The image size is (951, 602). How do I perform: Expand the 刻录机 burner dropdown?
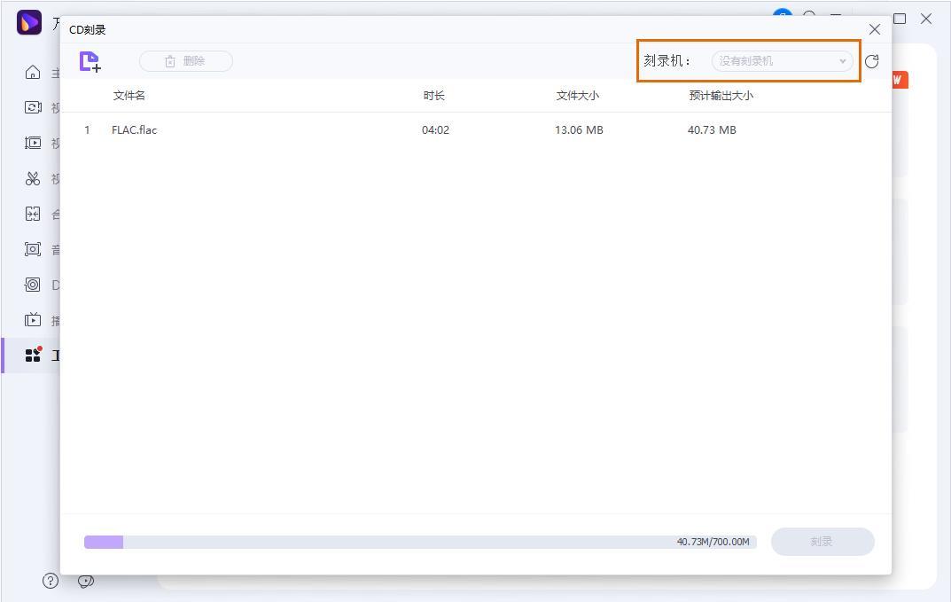pyautogui.click(x=782, y=61)
